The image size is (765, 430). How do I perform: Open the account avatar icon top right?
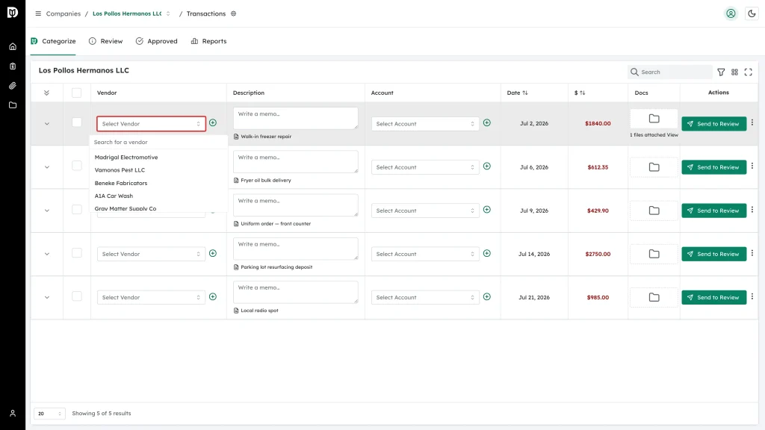pyautogui.click(x=731, y=13)
